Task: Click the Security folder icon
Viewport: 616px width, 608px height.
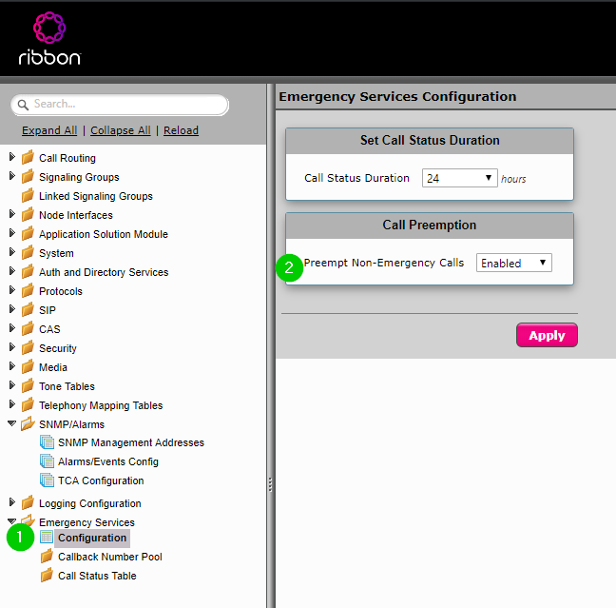Action: point(28,347)
